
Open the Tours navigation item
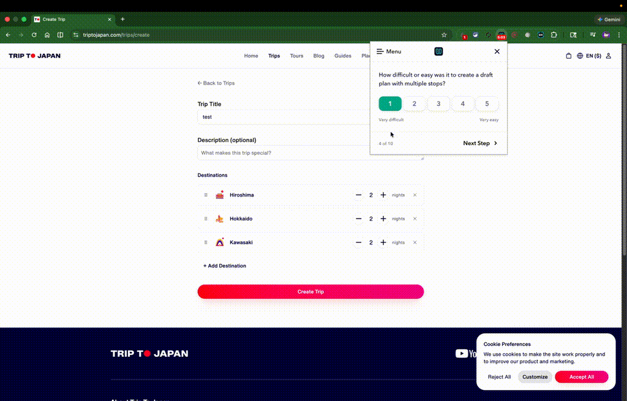point(296,56)
